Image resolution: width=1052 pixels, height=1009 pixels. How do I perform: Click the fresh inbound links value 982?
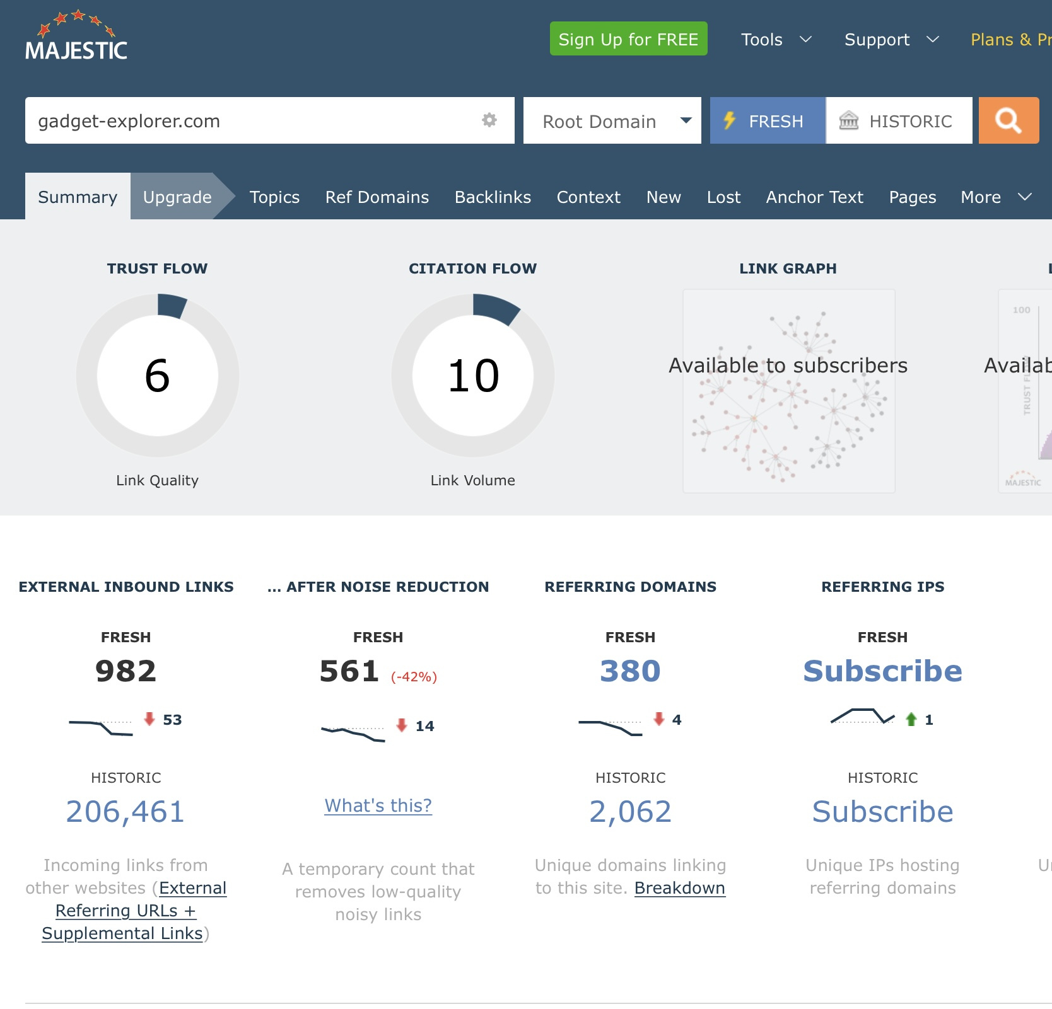(126, 671)
